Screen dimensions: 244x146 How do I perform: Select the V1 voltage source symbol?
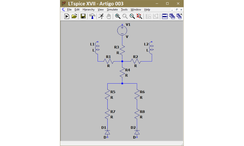click(122, 30)
